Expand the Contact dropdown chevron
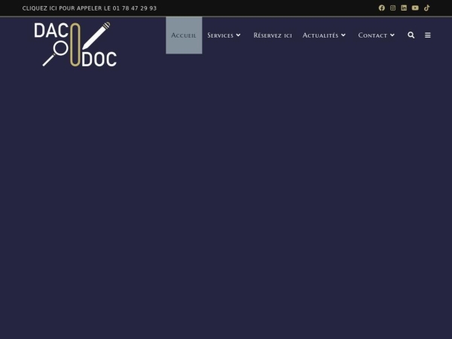 (392, 35)
